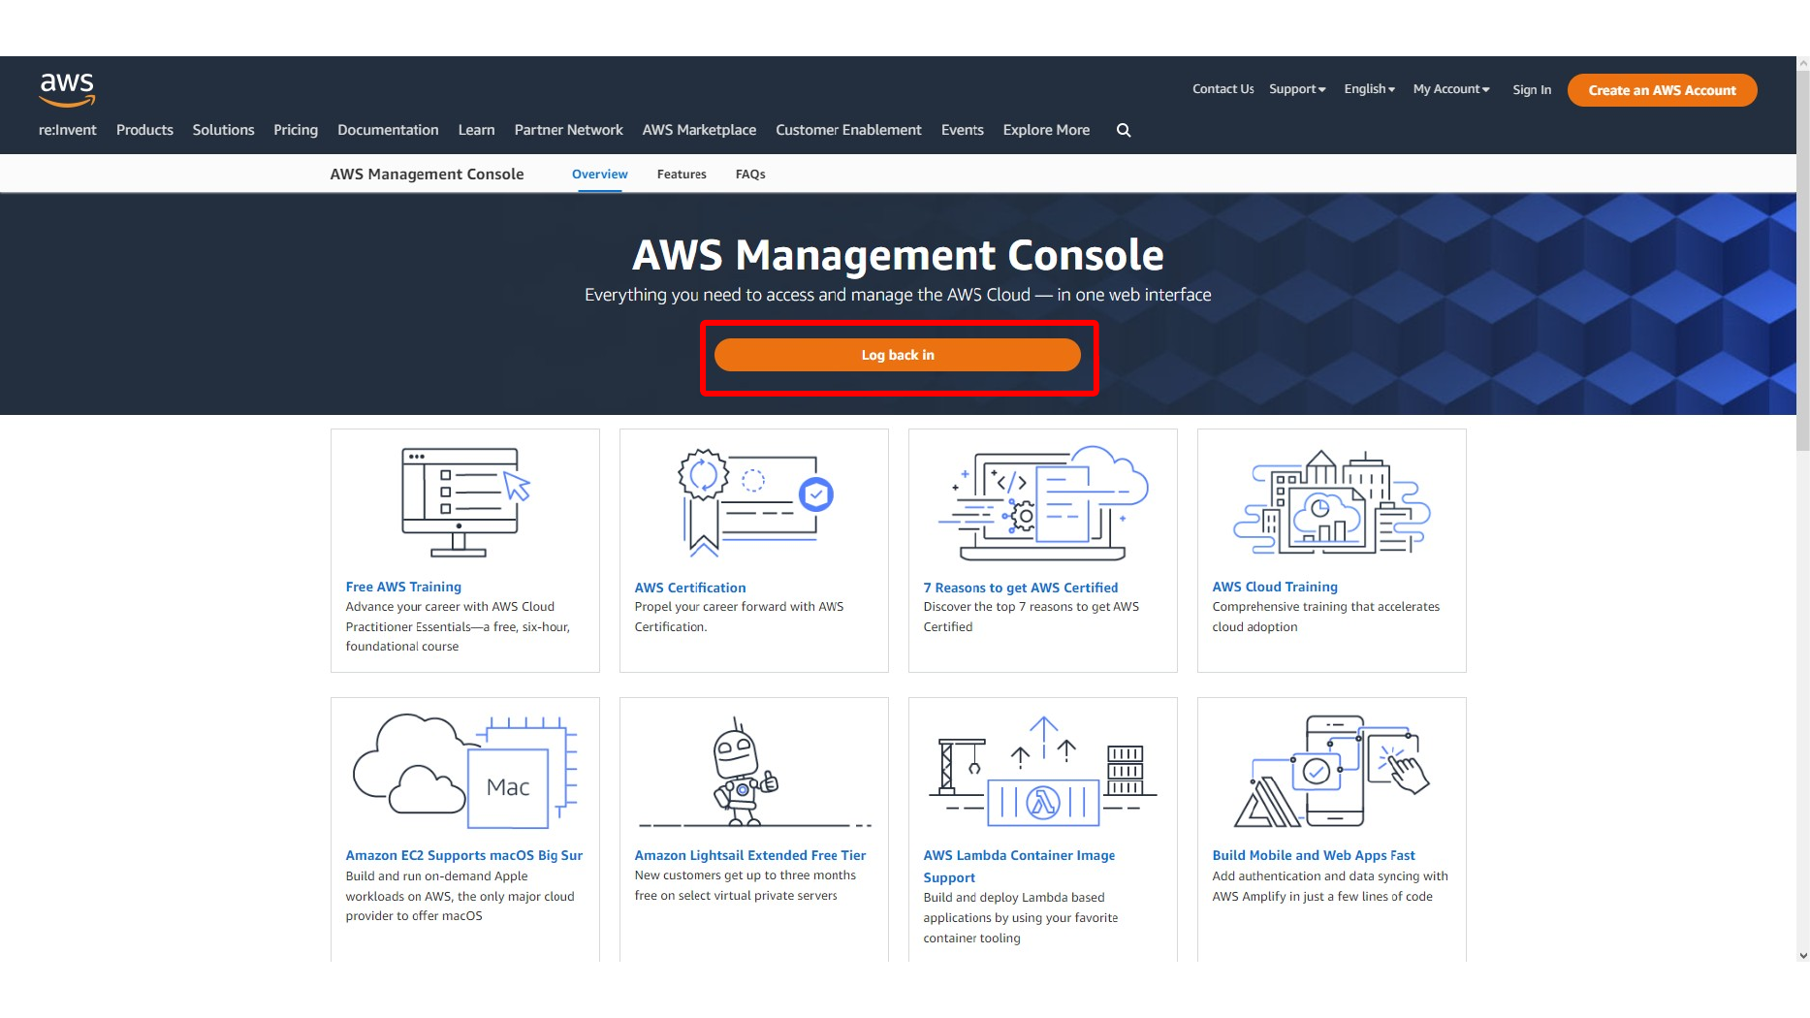The height and width of the screenshot is (1018, 1810).
Task: Click the EC2 Mac cloud illustration
Action: [x=465, y=772]
